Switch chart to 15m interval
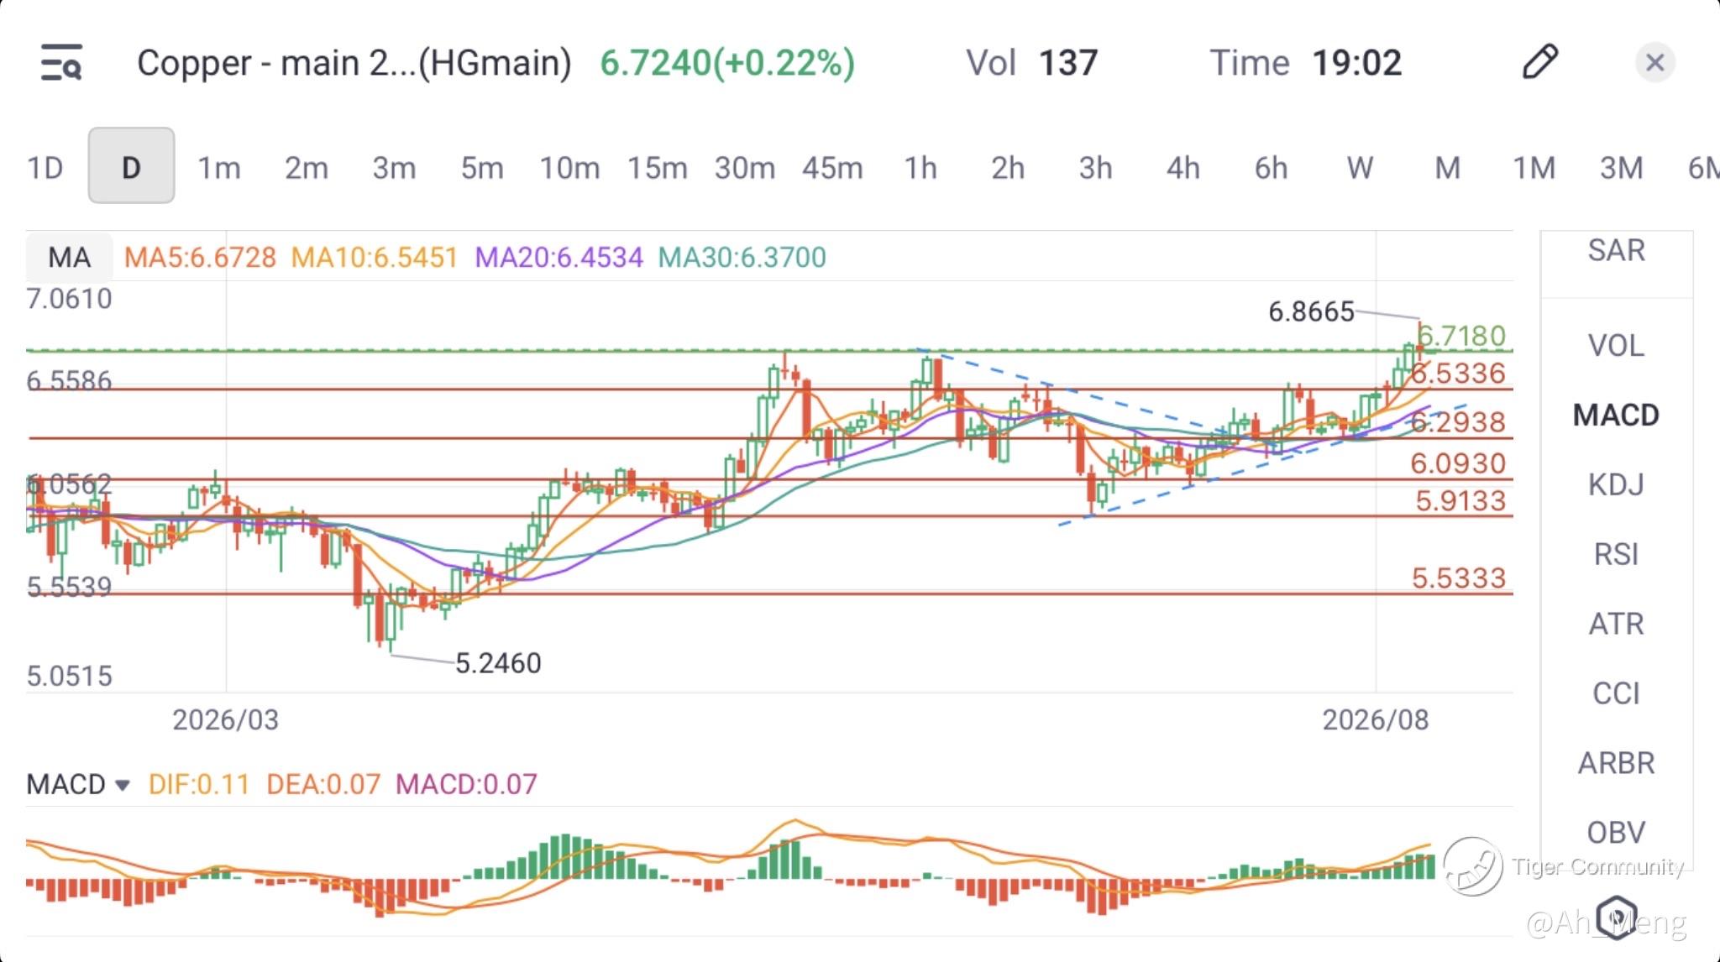The height and width of the screenshot is (962, 1720). tap(658, 168)
